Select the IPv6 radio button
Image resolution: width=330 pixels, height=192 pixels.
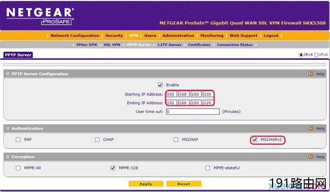coord(316,55)
